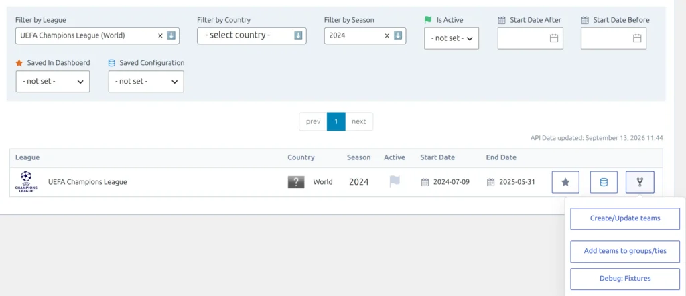Click calendar icon next to 2025-05-31
The width and height of the screenshot is (686, 296).
pos(491,182)
